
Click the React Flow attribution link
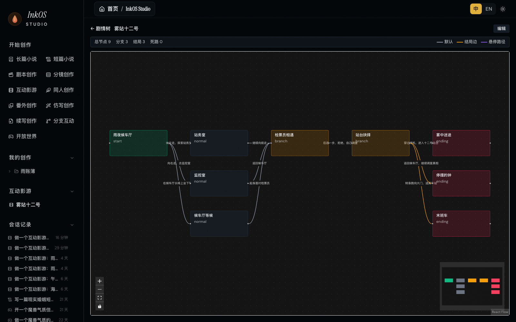pyautogui.click(x=500, y=312)
